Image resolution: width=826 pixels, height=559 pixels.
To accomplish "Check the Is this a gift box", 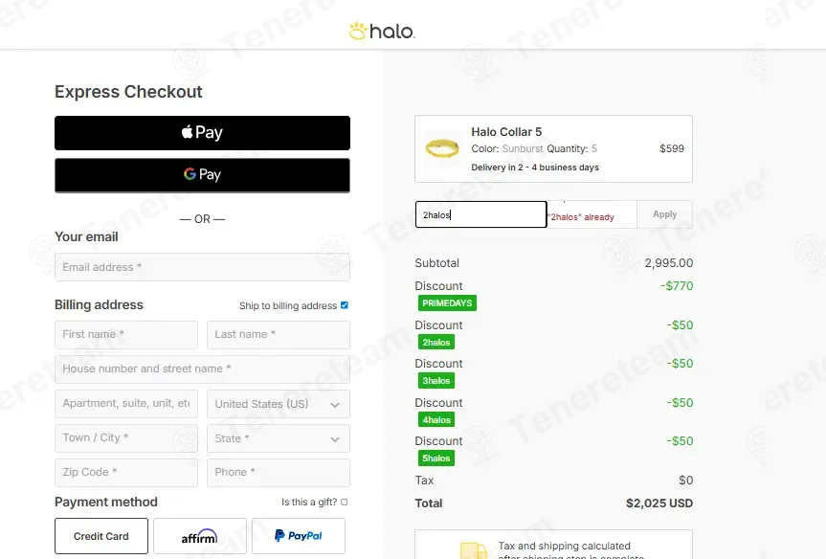I will [x=344, y=503].
